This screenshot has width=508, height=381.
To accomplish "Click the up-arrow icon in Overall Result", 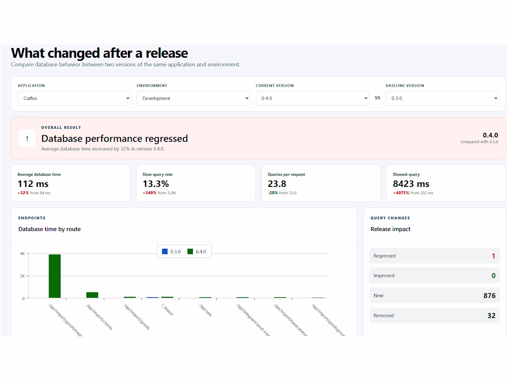I will (27, 139).
